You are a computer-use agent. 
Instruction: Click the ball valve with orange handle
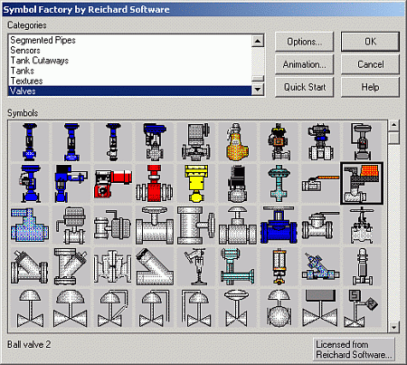point(320,184)
